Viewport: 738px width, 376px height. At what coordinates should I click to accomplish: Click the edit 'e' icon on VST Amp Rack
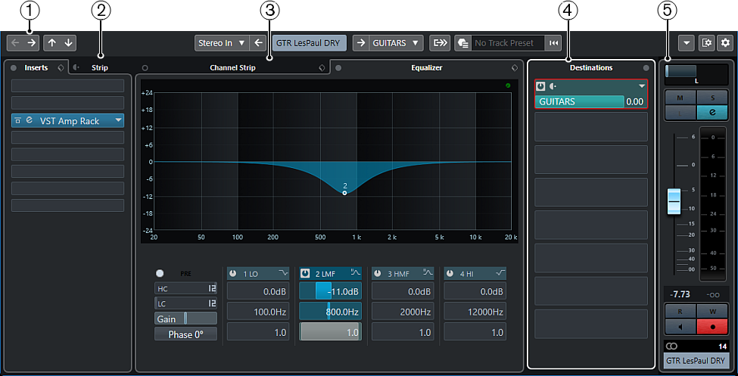tap(30, 120)
